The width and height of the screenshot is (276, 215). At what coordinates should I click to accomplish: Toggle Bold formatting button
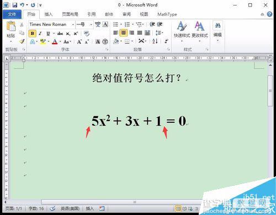pos(33,34)
